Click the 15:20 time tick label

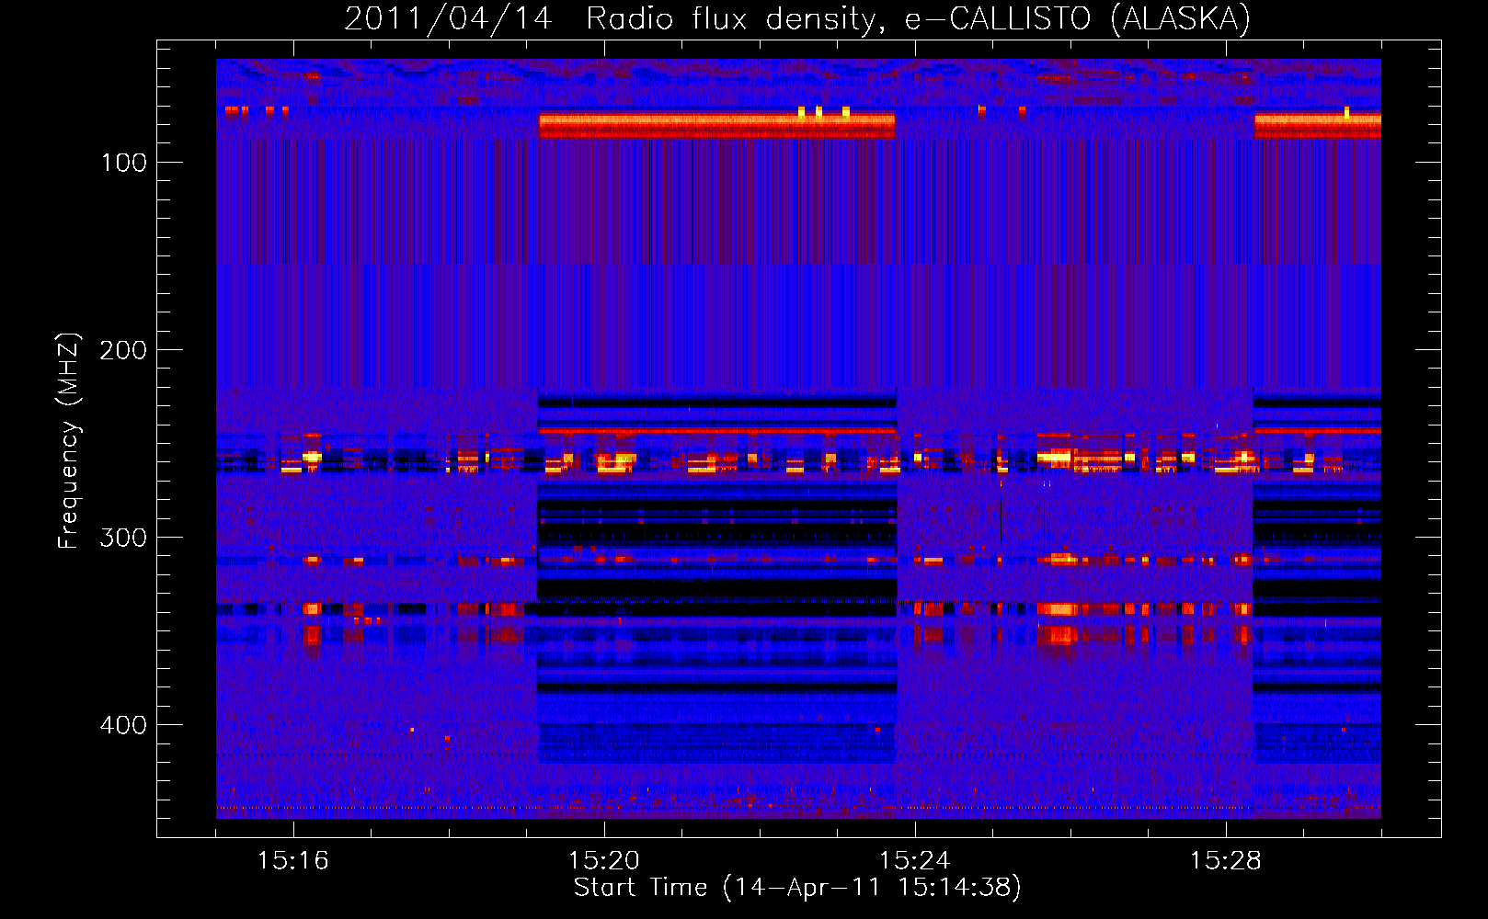(x=604, y=861)
